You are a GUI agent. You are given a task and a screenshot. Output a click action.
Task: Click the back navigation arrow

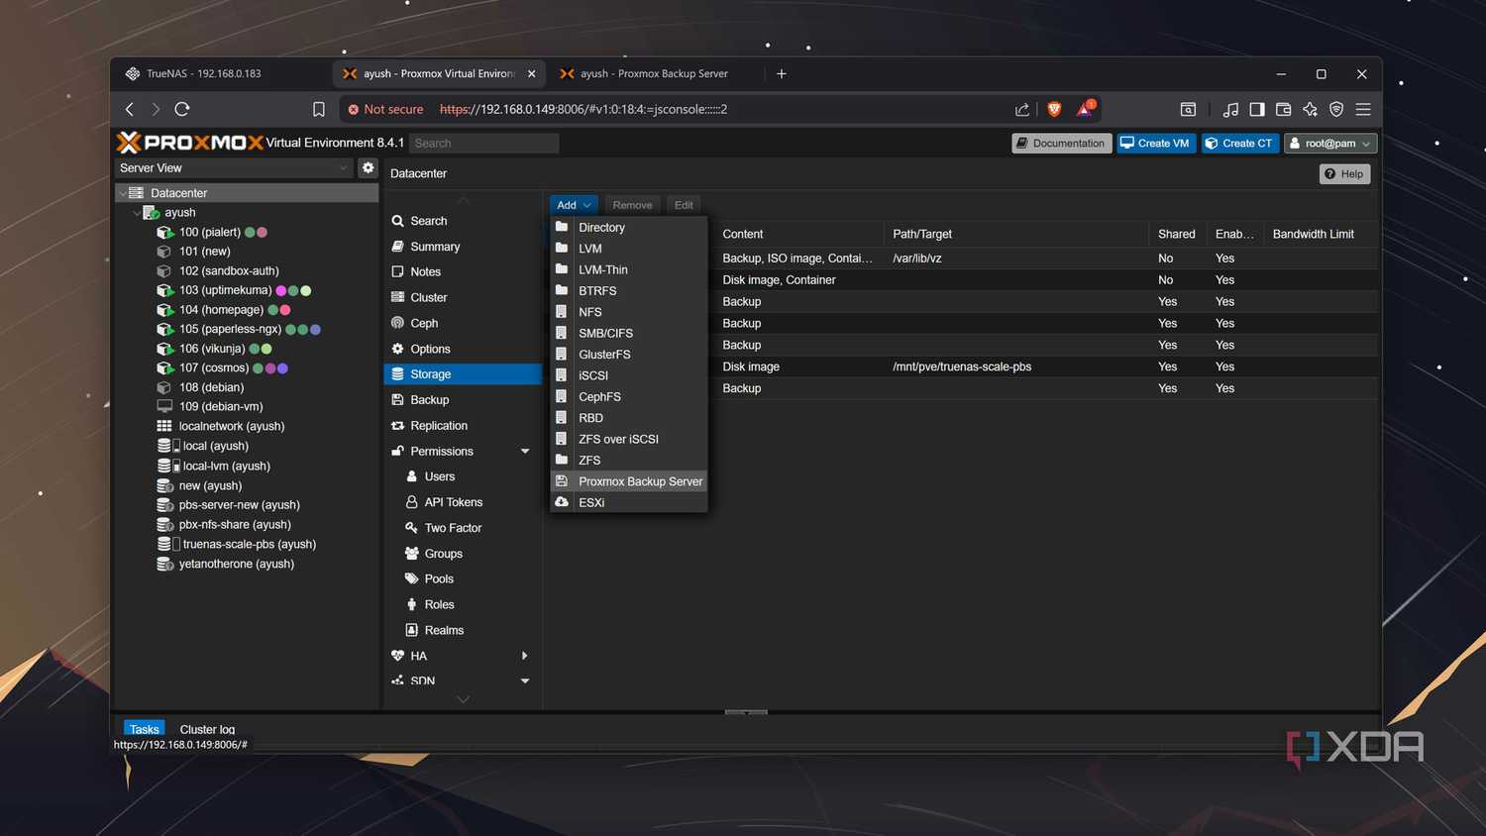[x=130, y=109]
